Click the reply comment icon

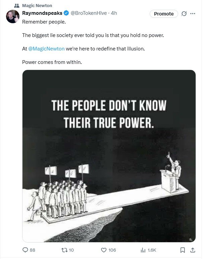click(x=25, y=250)
